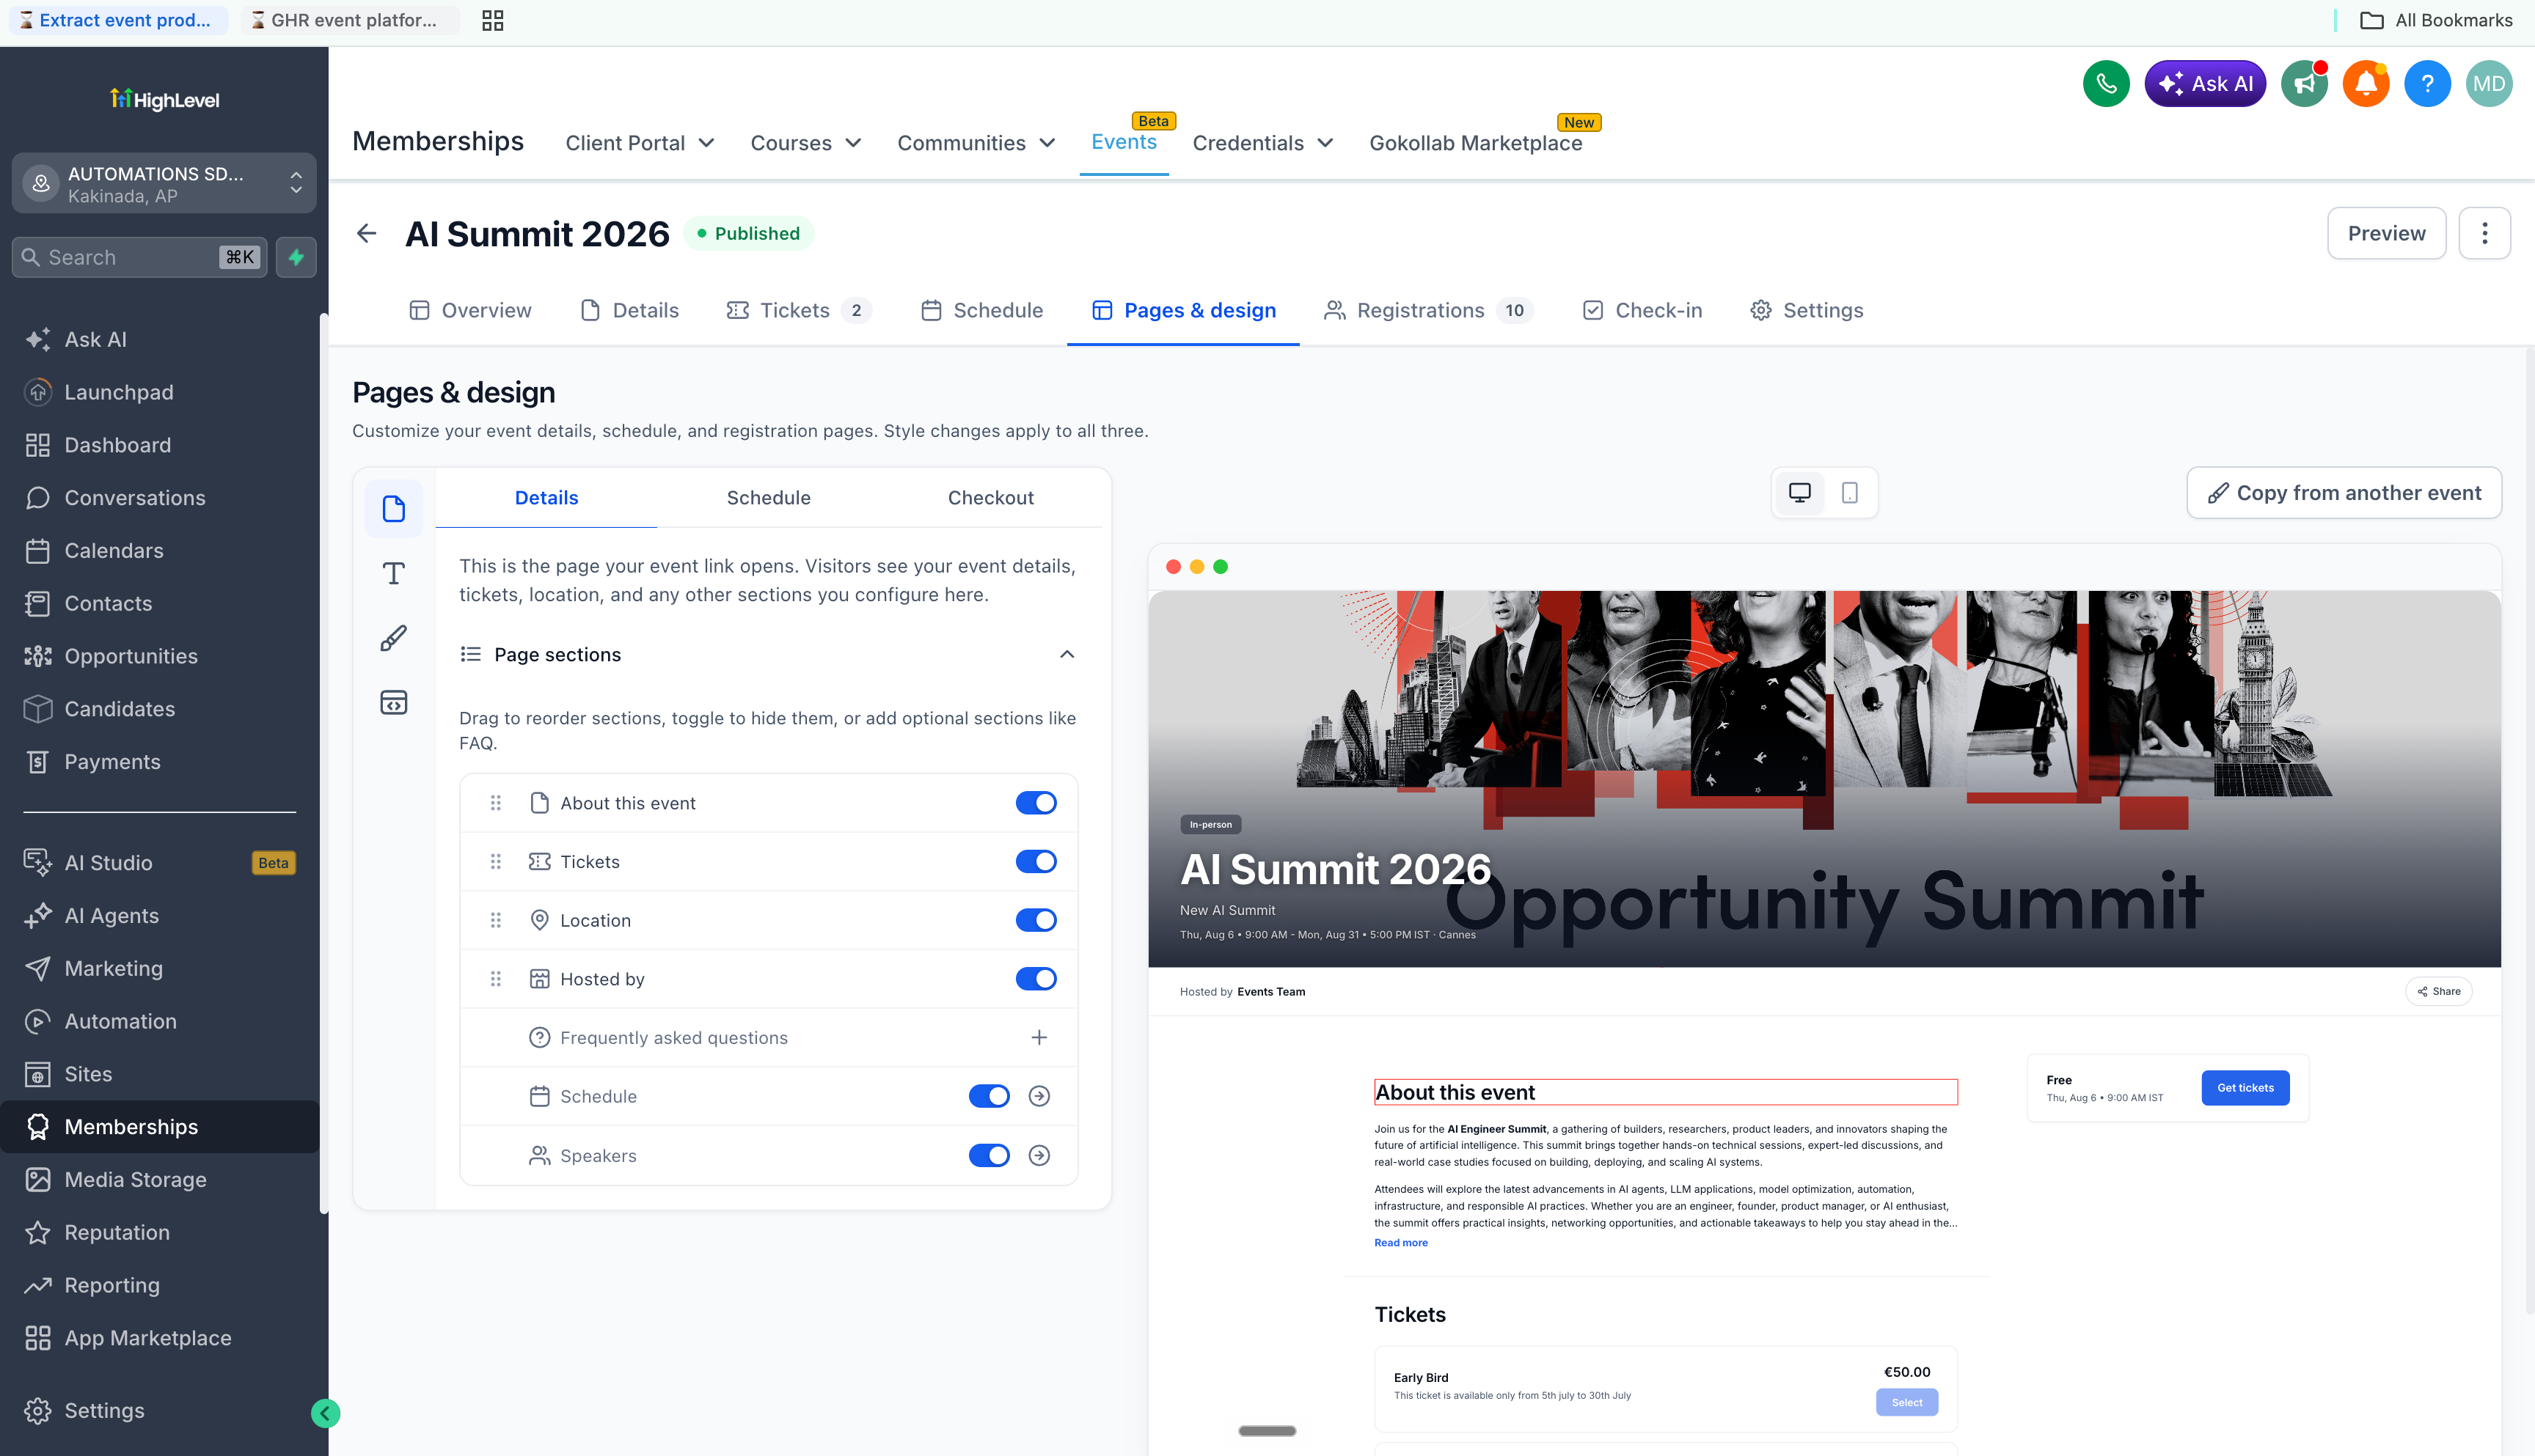The width and height of the screenshot is (2535, 1456).
Task: Focus the sidebar Search field
Action: click(139, 257)
